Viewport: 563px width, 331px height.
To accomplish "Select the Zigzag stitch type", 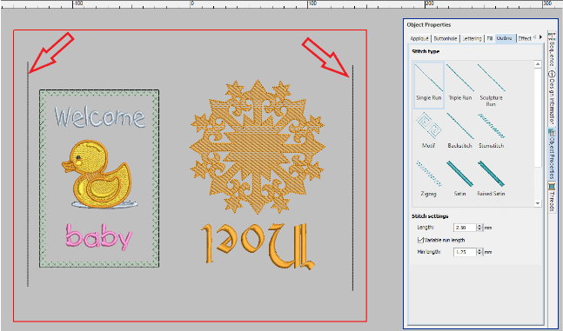I will (429, 178).
